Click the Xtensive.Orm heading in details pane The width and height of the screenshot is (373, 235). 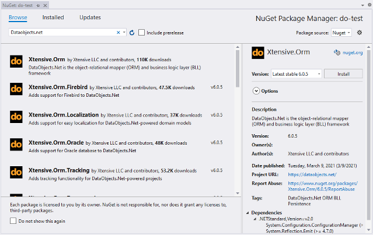(288, 52)
